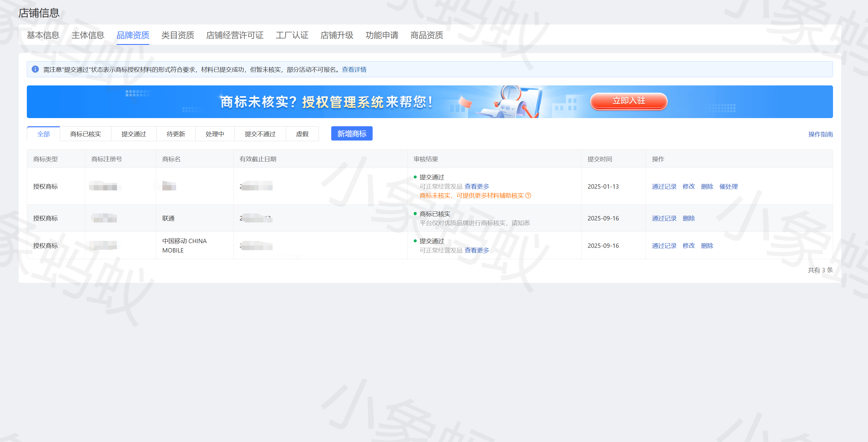The image size is (868, 442).
Task: Click 删除 in the 中国移动 row
Action: [707, 245]
